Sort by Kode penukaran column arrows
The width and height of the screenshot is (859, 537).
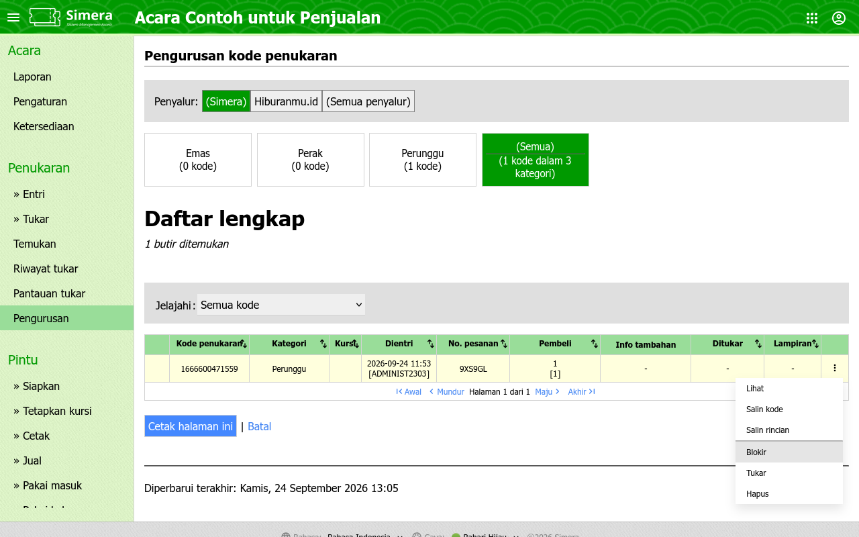pos(244,344)
